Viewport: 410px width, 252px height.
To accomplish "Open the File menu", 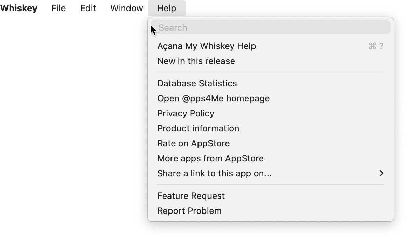I will pyautogui.click(x=58, y=8).
